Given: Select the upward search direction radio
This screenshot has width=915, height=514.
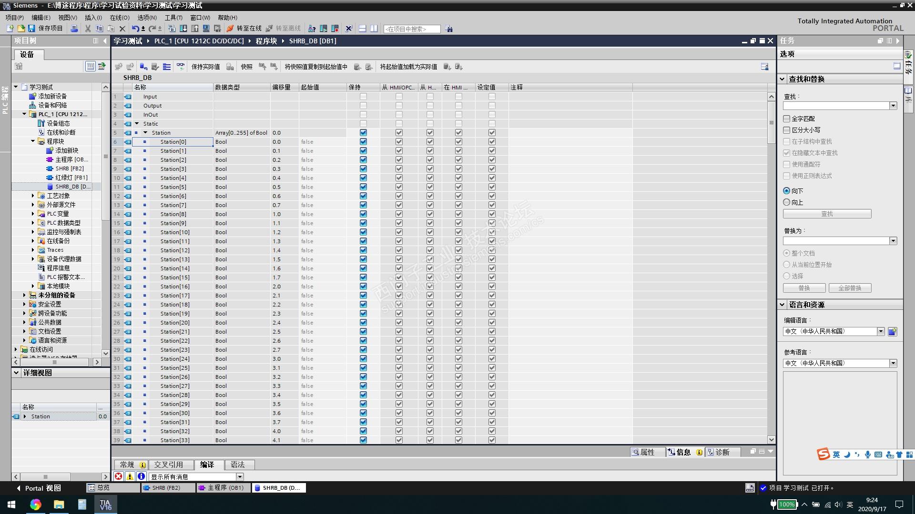Looking at the screenshot, I should (x=787, y=202).
